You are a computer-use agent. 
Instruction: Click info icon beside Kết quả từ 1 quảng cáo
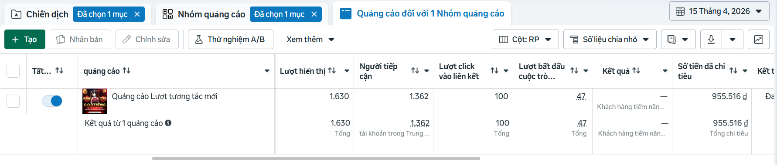tap(168, 123)
